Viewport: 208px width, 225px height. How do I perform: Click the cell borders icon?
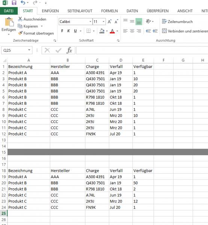click(x=88, y=31)
